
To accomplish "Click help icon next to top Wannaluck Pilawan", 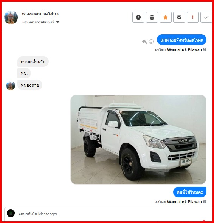I will (x=205, y=49).
